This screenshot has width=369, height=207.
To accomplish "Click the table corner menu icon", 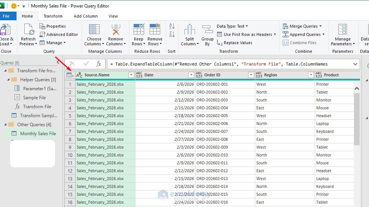I will tap(70, 75).
